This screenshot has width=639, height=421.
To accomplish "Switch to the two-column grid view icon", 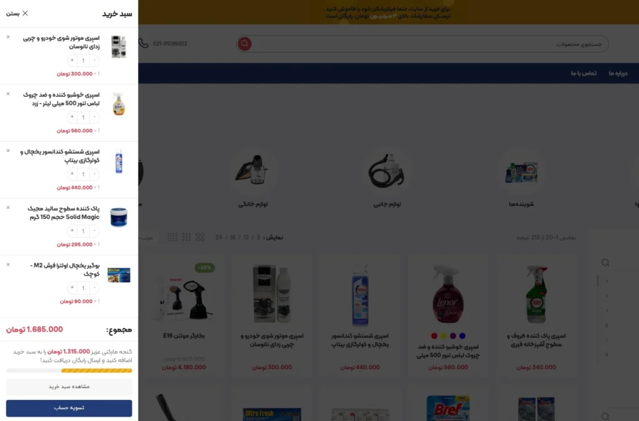I will 200,237.
